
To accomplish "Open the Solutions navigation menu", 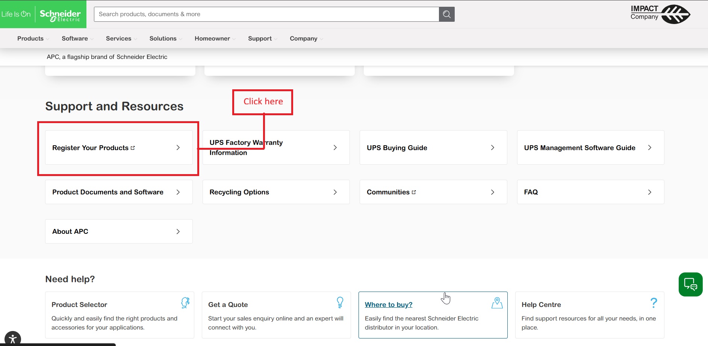I will click(x=163, y=39).
